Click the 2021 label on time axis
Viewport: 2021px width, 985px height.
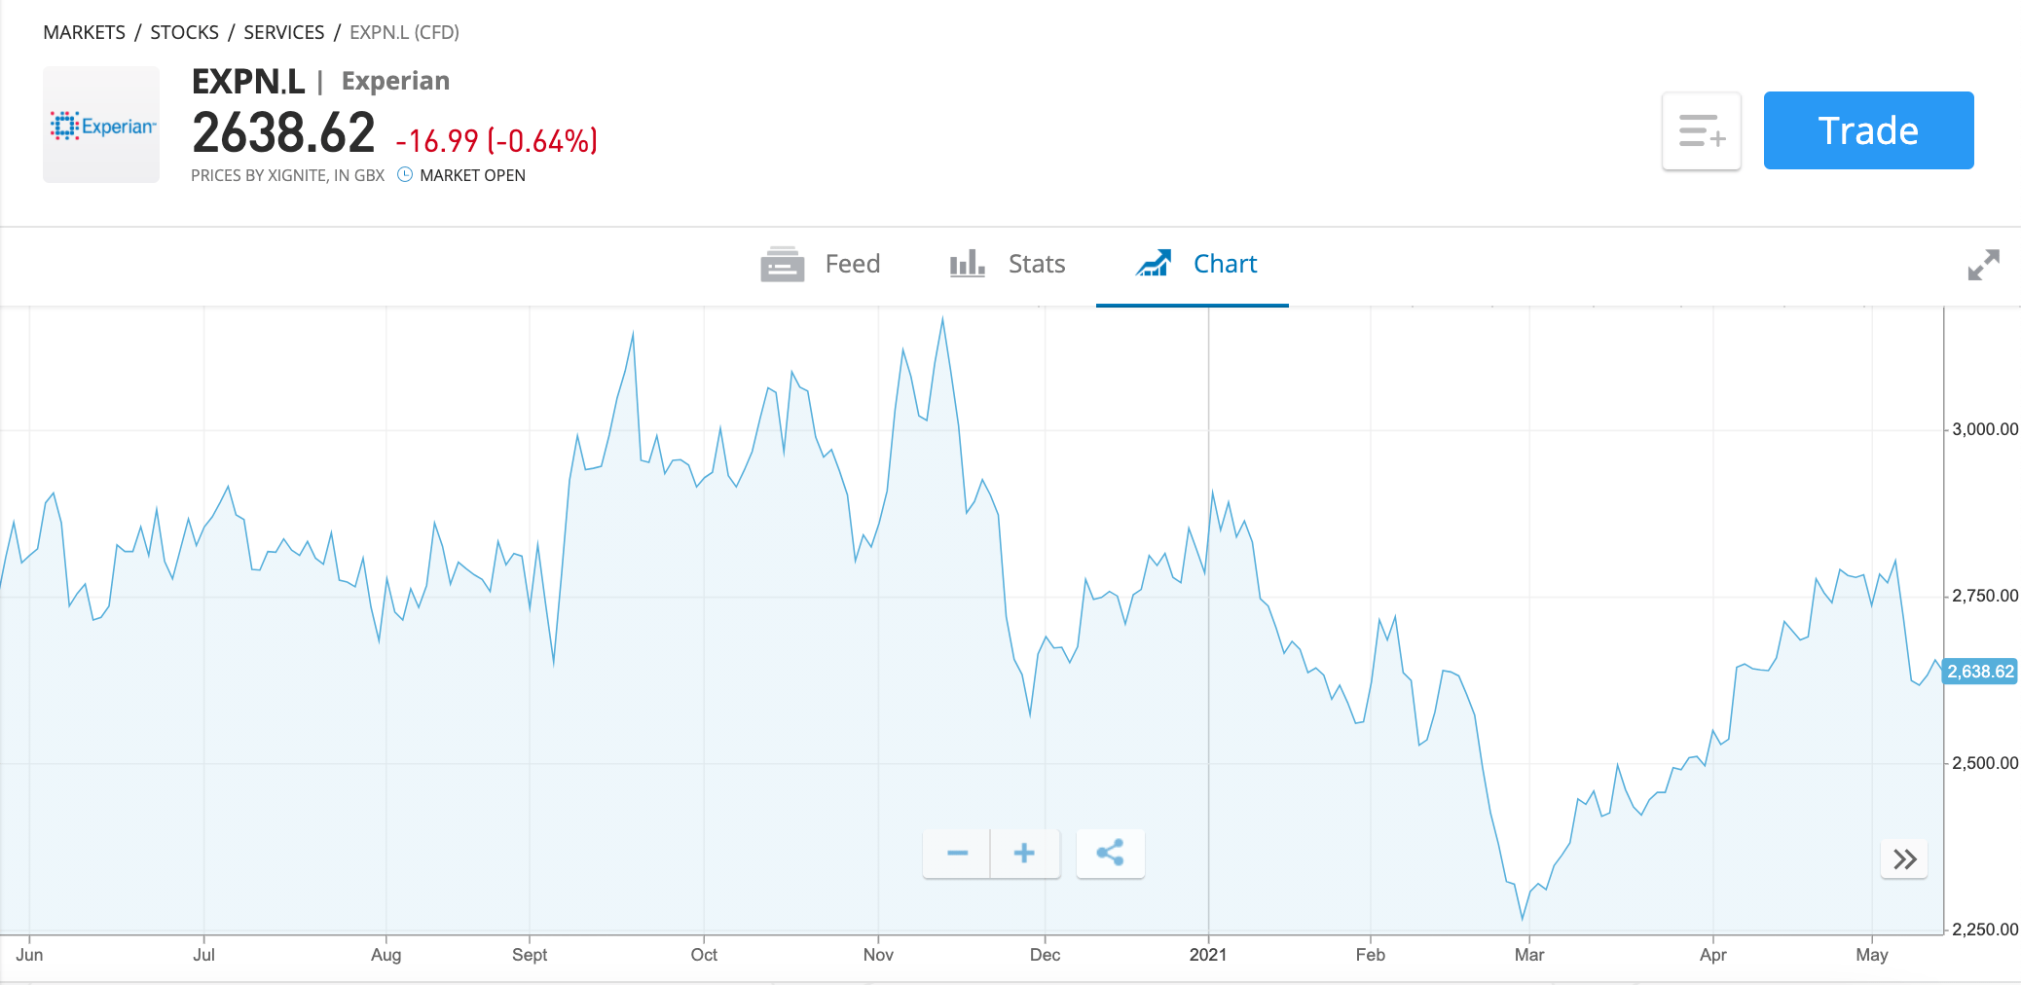coord(1208,955)
